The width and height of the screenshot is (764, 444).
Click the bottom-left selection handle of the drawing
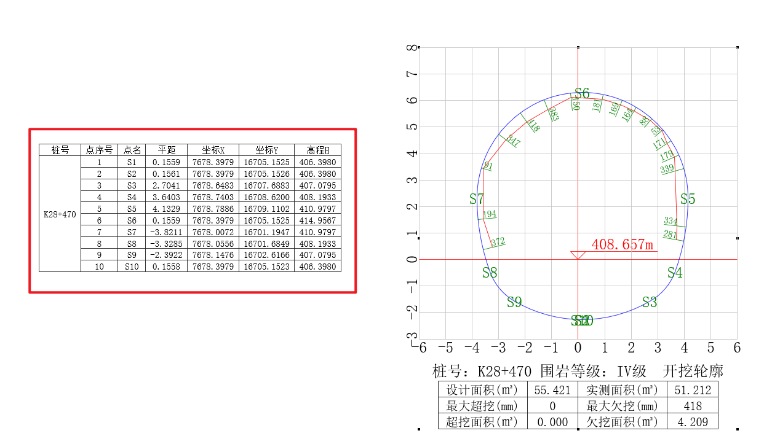point(419,429)
